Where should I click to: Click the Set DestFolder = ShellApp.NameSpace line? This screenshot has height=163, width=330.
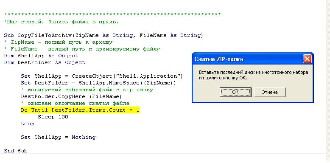[x=98, y=83]
